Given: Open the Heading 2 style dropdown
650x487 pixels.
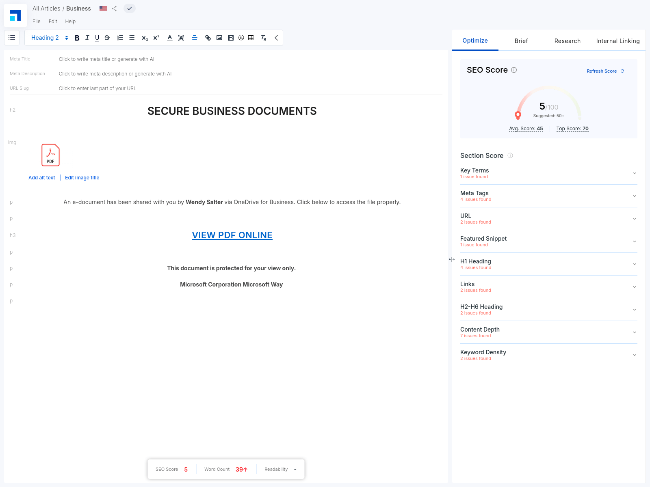Looking at the screenshot, I should click(50, 38).
